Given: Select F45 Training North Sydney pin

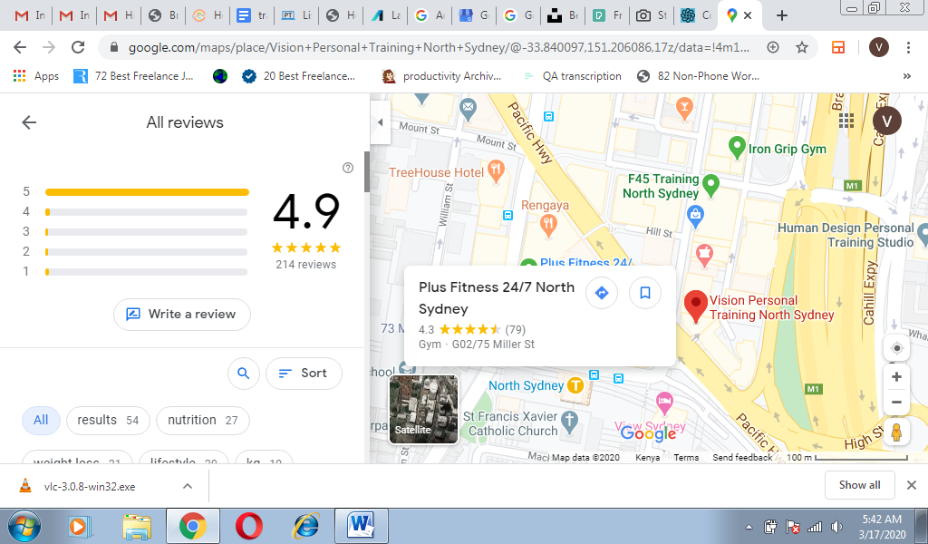Looking at the screenshot, I should [710, 185].
